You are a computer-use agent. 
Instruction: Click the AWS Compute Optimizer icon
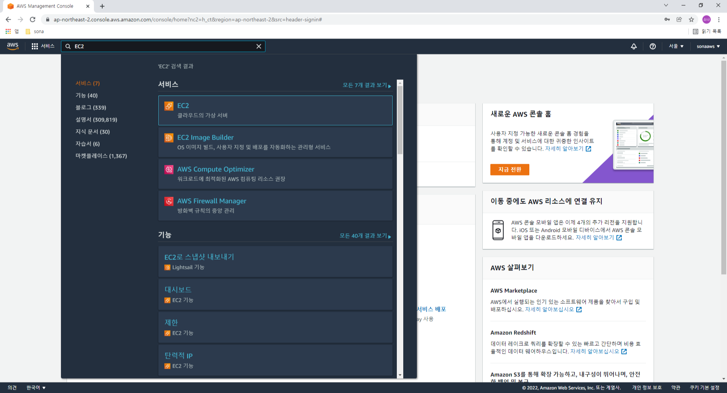pos(169,169)
